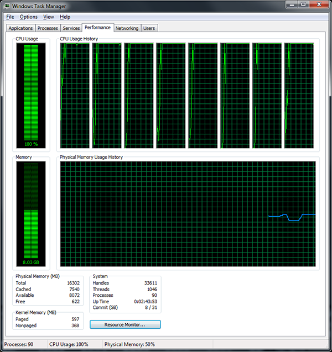Click the Windows Task Manager title text

(x=39, y=6)
